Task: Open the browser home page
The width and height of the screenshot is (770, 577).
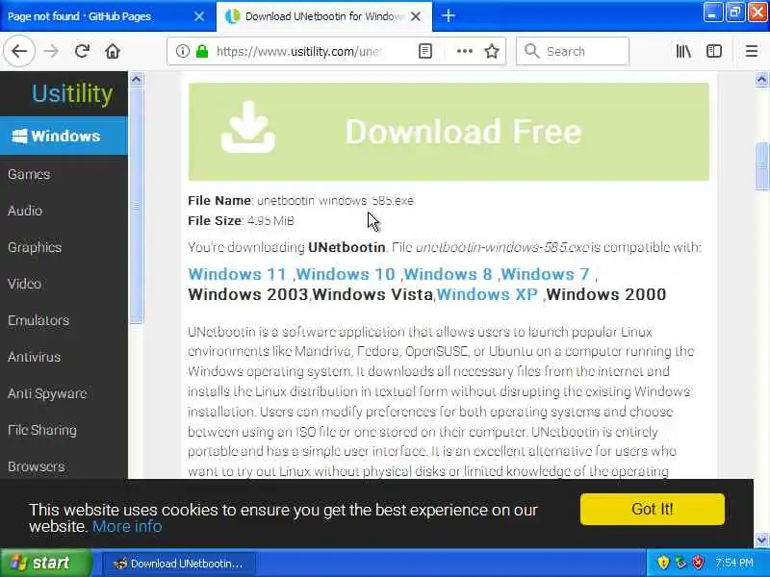Action: click(x=113, y=51)
